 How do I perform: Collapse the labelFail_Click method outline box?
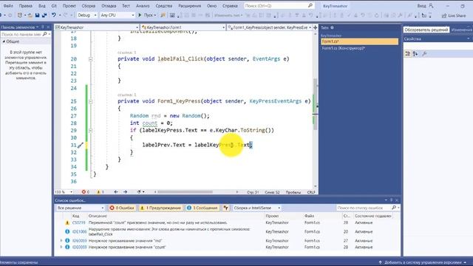pos(90,59)
